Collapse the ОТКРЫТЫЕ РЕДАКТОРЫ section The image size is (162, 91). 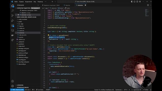click(x=16, y=8)
